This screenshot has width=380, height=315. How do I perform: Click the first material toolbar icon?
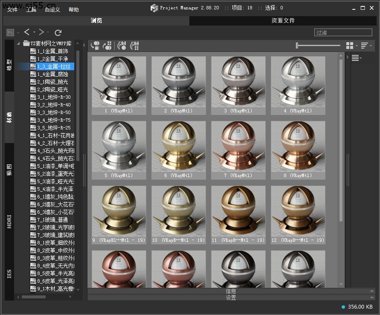click(96, 46)
